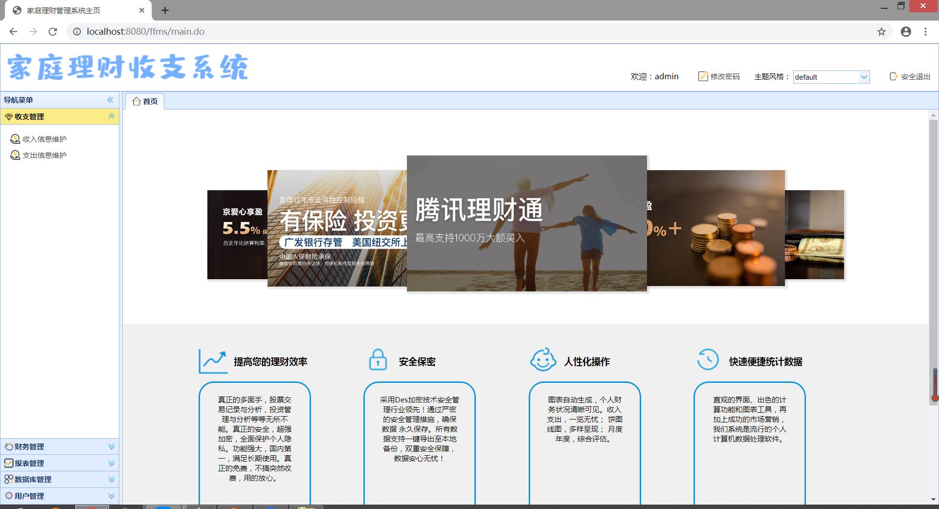Click the growth chart icon beside 提高您的理财效率

[213, 361]
